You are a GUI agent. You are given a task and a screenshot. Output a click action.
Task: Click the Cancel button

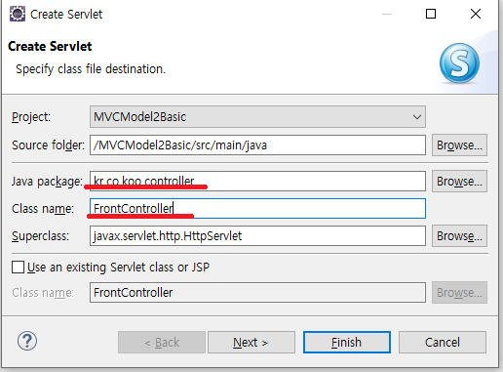coord(443,343)
